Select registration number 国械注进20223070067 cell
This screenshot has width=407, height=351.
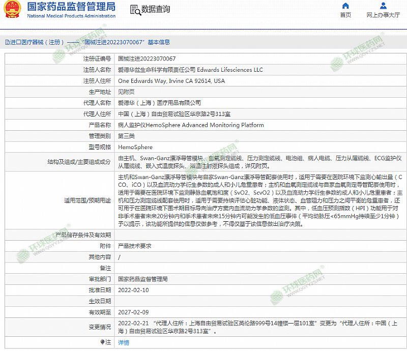coord(147,59)
